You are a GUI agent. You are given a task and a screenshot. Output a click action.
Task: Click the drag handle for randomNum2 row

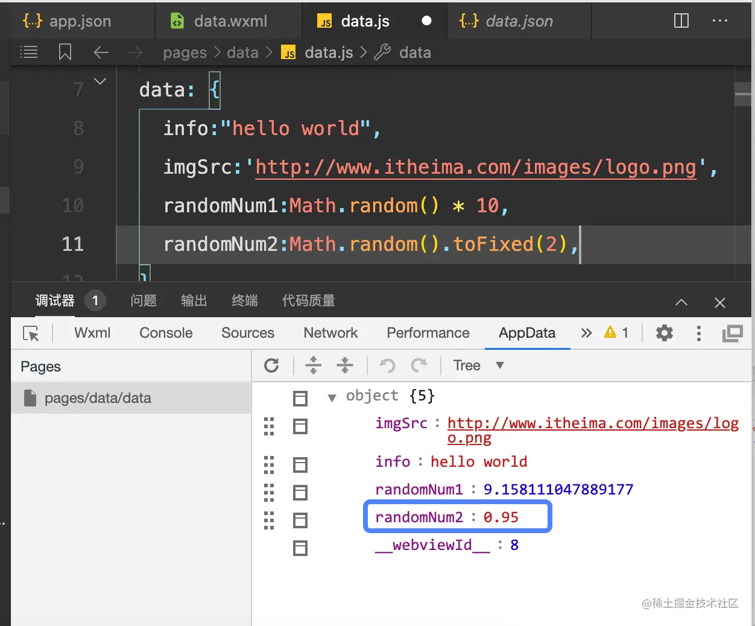tap(269, 520)
